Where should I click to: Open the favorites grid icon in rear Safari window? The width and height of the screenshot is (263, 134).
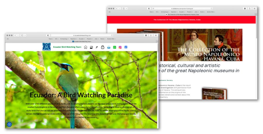pos(109,12)
